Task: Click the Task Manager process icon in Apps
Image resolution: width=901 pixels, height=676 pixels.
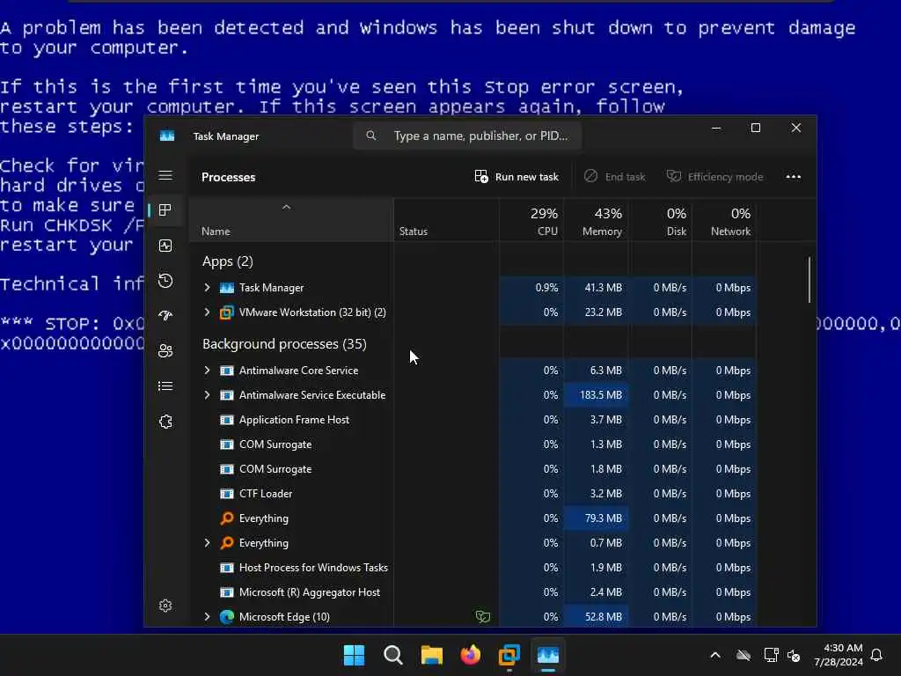Action: pos(227,288)
